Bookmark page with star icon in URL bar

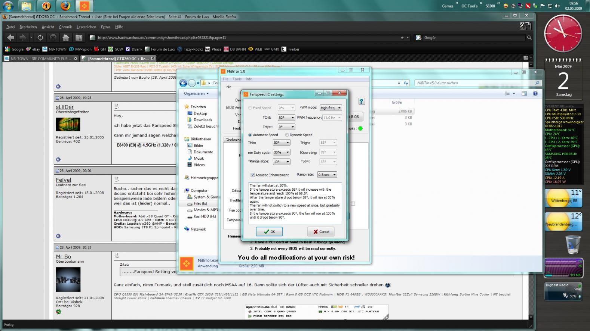[402, 38]
